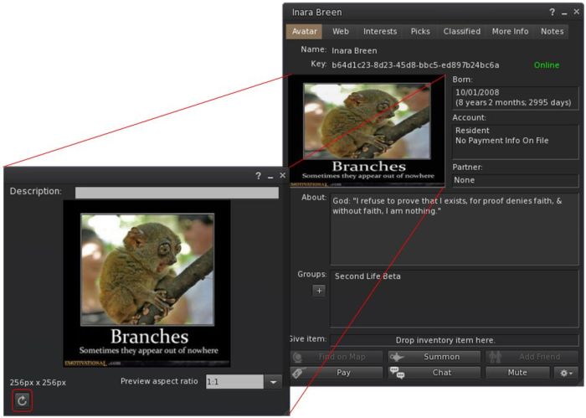
Task: Click the Description input field
Action: pos(177,193)
